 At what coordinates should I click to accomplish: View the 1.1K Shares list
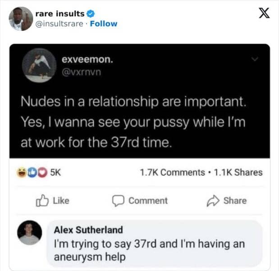[x=238, y=173]
